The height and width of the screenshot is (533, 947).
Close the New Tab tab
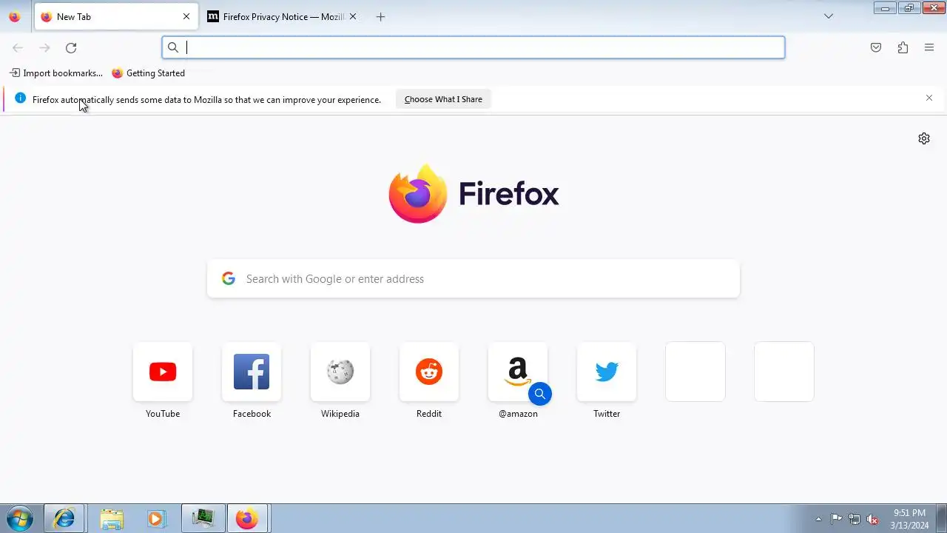tap(186, 16)
